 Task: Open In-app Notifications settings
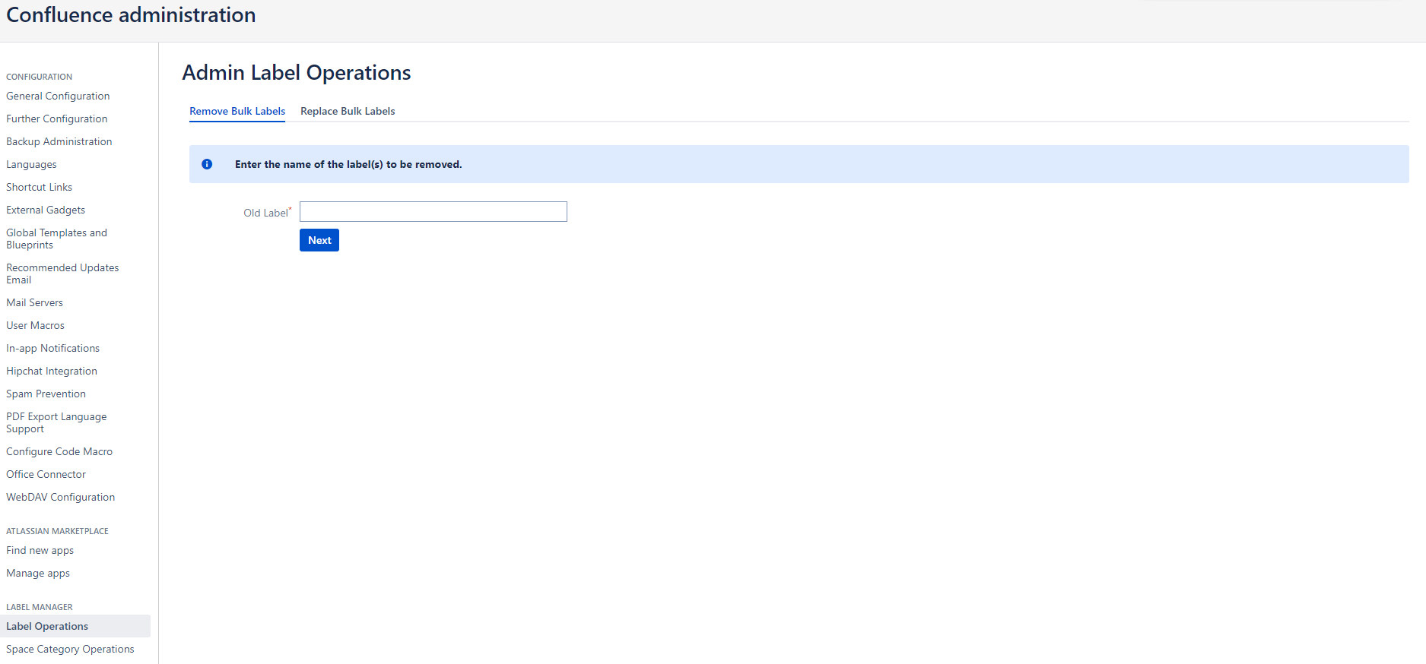coord(53,348)
